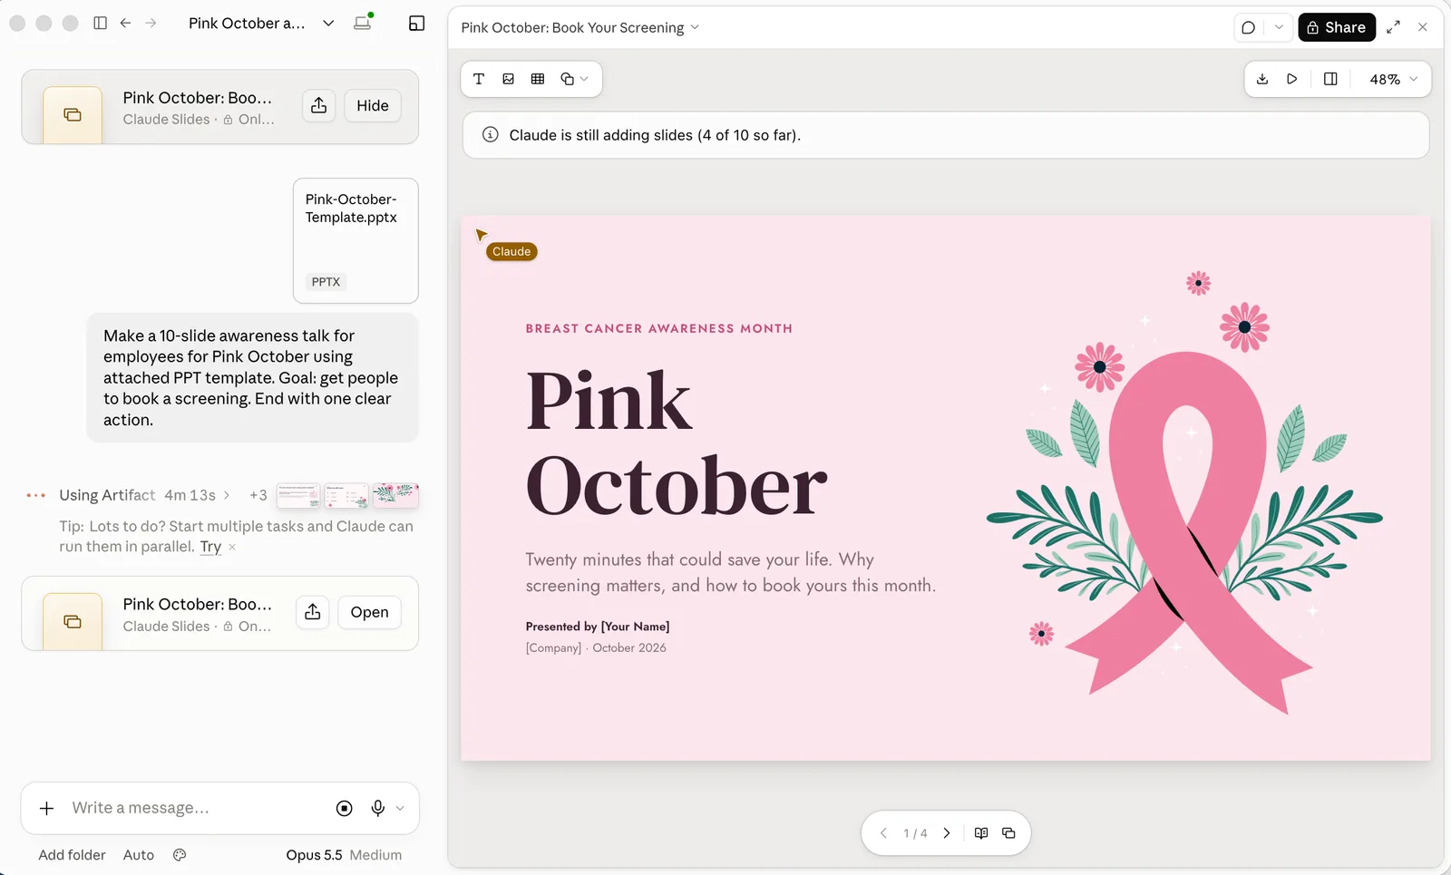
Task: Click the comment bubble icon
Action: pos(1249,27)
